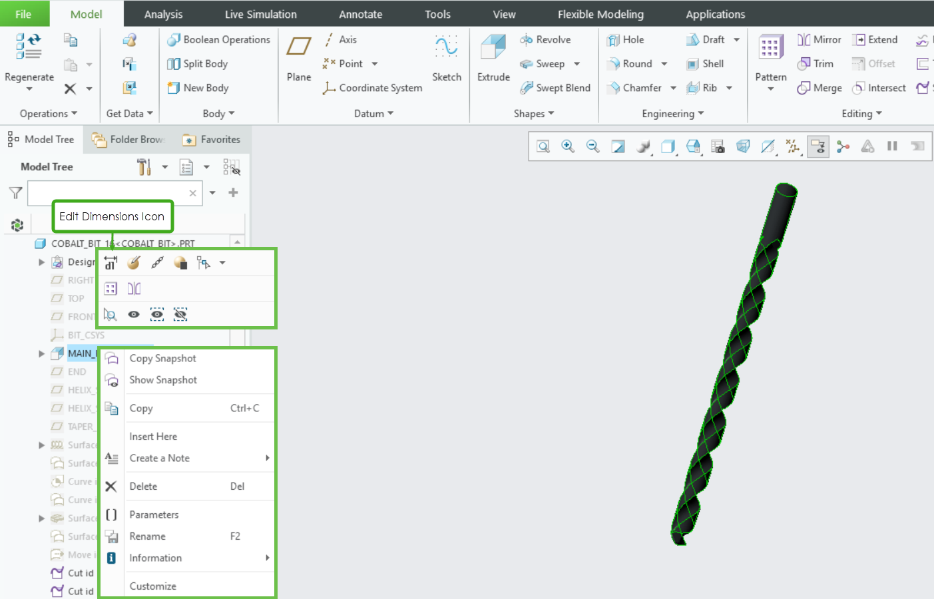This screenshot has height=599, width=934.
Task: Click the Refit view icon
Action: click(x=543, y=146)
